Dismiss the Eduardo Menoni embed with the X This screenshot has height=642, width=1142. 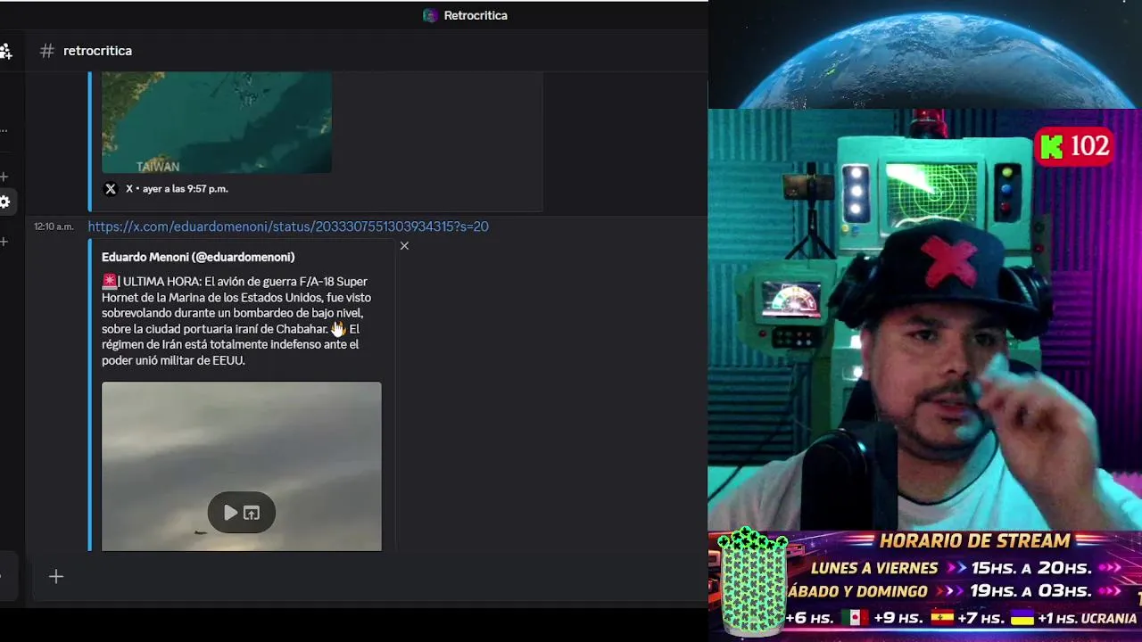coord(404,246)
